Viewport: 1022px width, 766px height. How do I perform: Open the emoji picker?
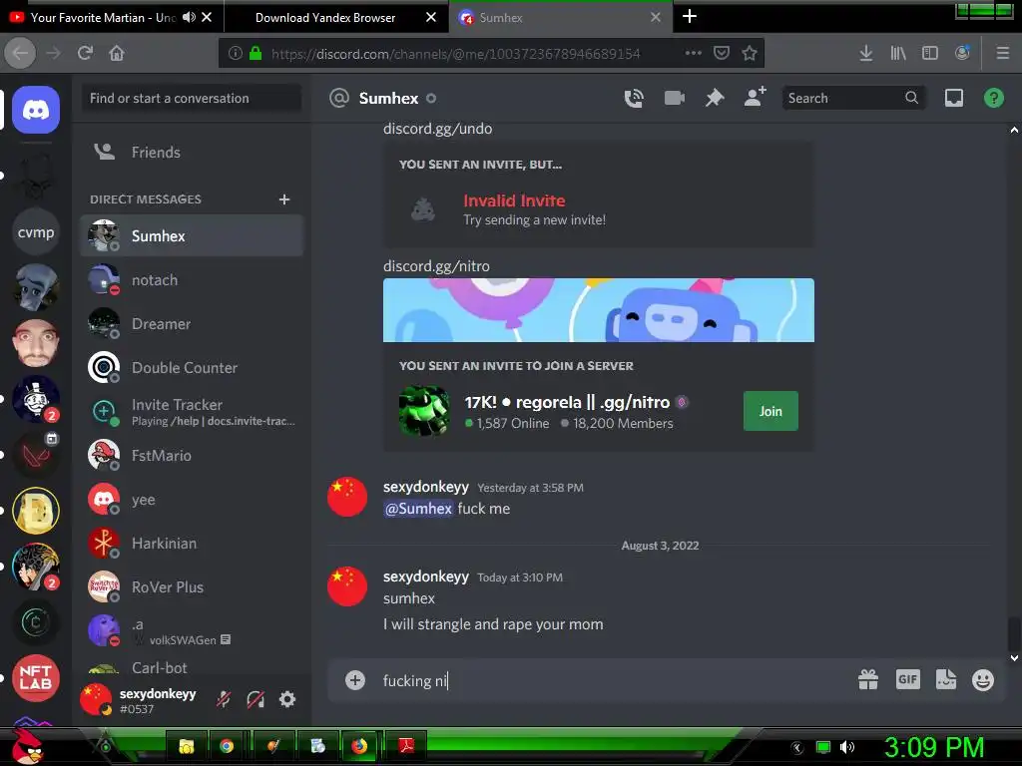click(x=983, y=680)
